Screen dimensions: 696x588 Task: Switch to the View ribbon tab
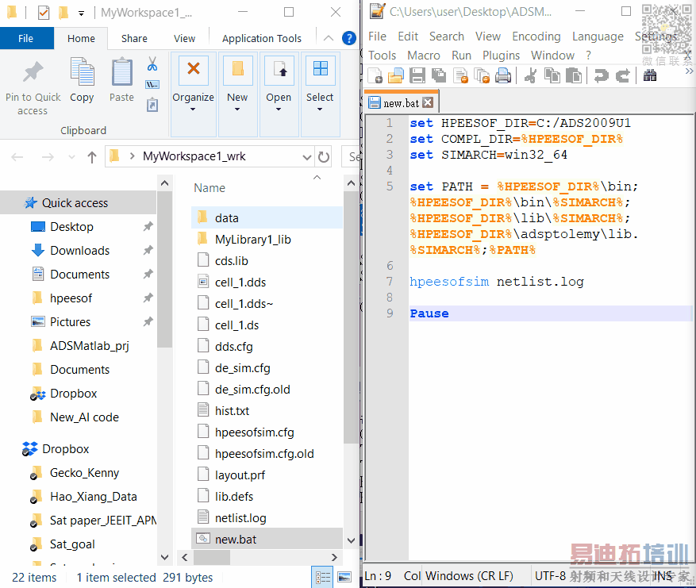click(x=184, y=38)
